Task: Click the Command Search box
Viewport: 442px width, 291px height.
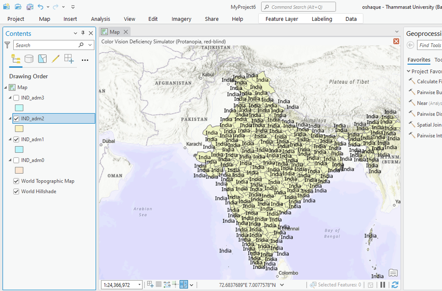Action: point(299,7)
